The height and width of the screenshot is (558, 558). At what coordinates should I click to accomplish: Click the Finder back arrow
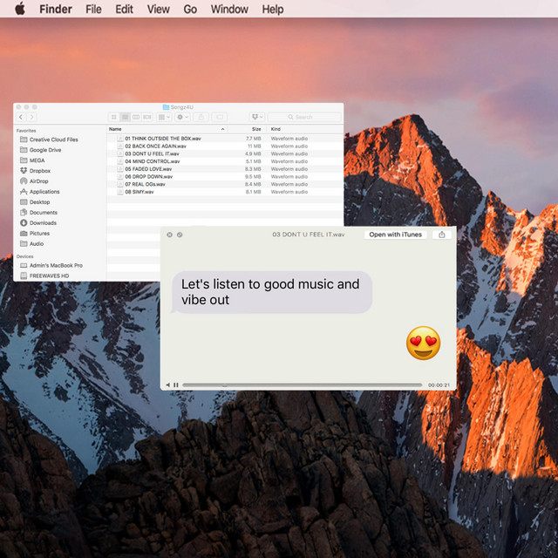21,117
